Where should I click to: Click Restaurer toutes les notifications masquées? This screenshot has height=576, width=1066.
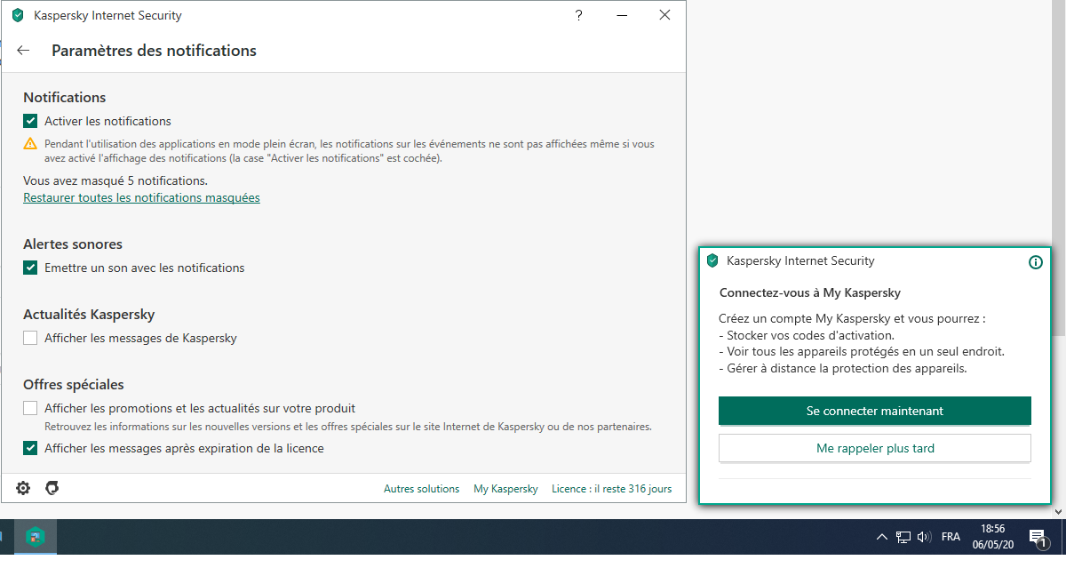[141, 197]
